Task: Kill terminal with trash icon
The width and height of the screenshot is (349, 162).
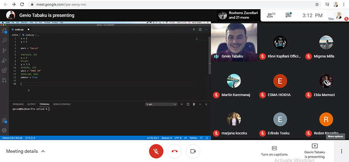Action: (x=194, y=104)
